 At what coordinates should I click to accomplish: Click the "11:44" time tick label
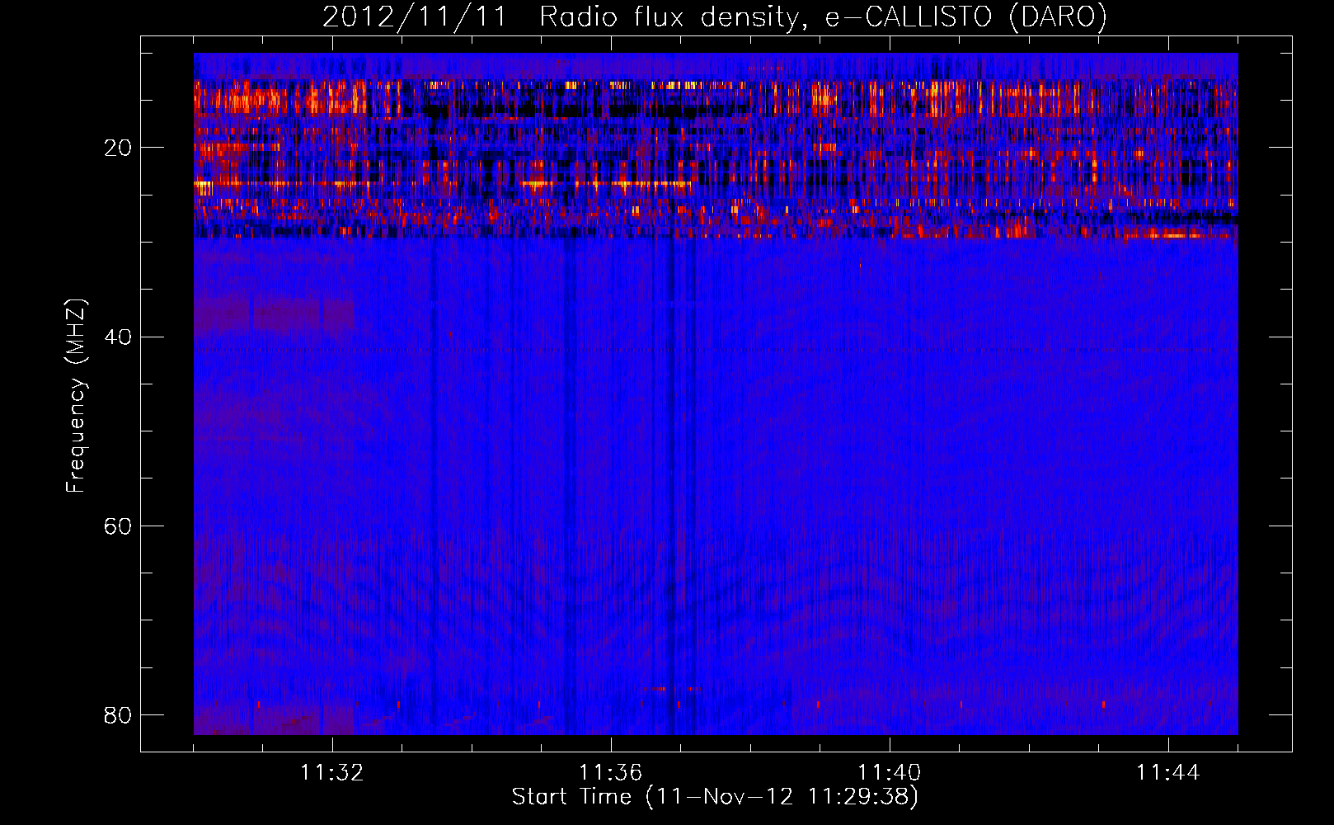pos(1168,773)
